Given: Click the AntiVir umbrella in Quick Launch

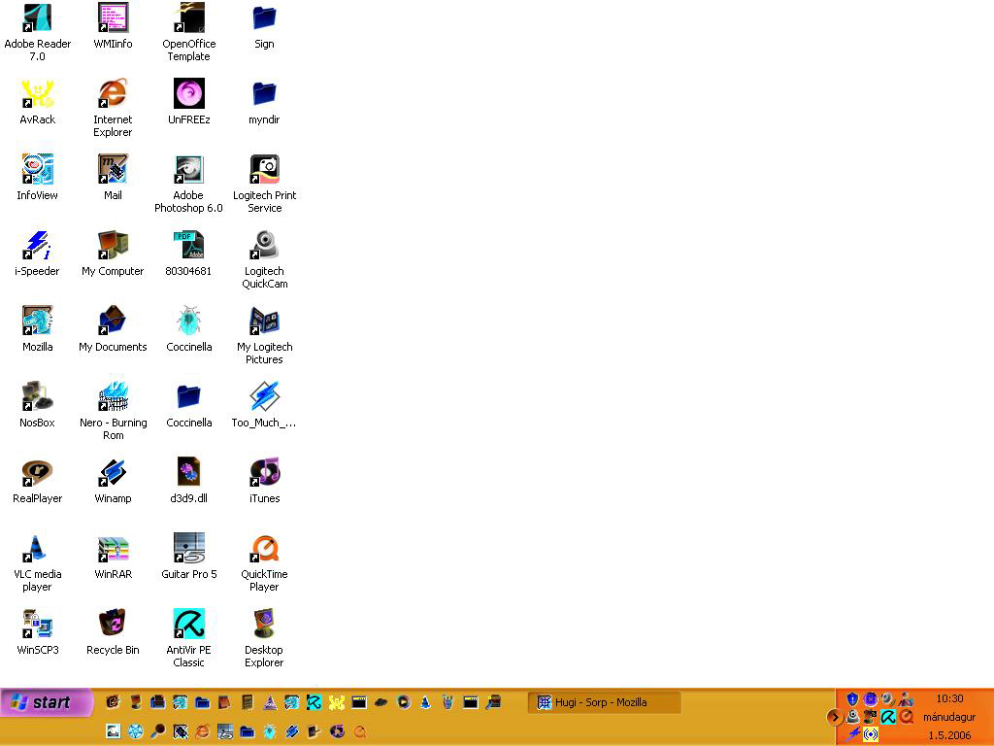Looking at the screenshot, I should [315, 702].
